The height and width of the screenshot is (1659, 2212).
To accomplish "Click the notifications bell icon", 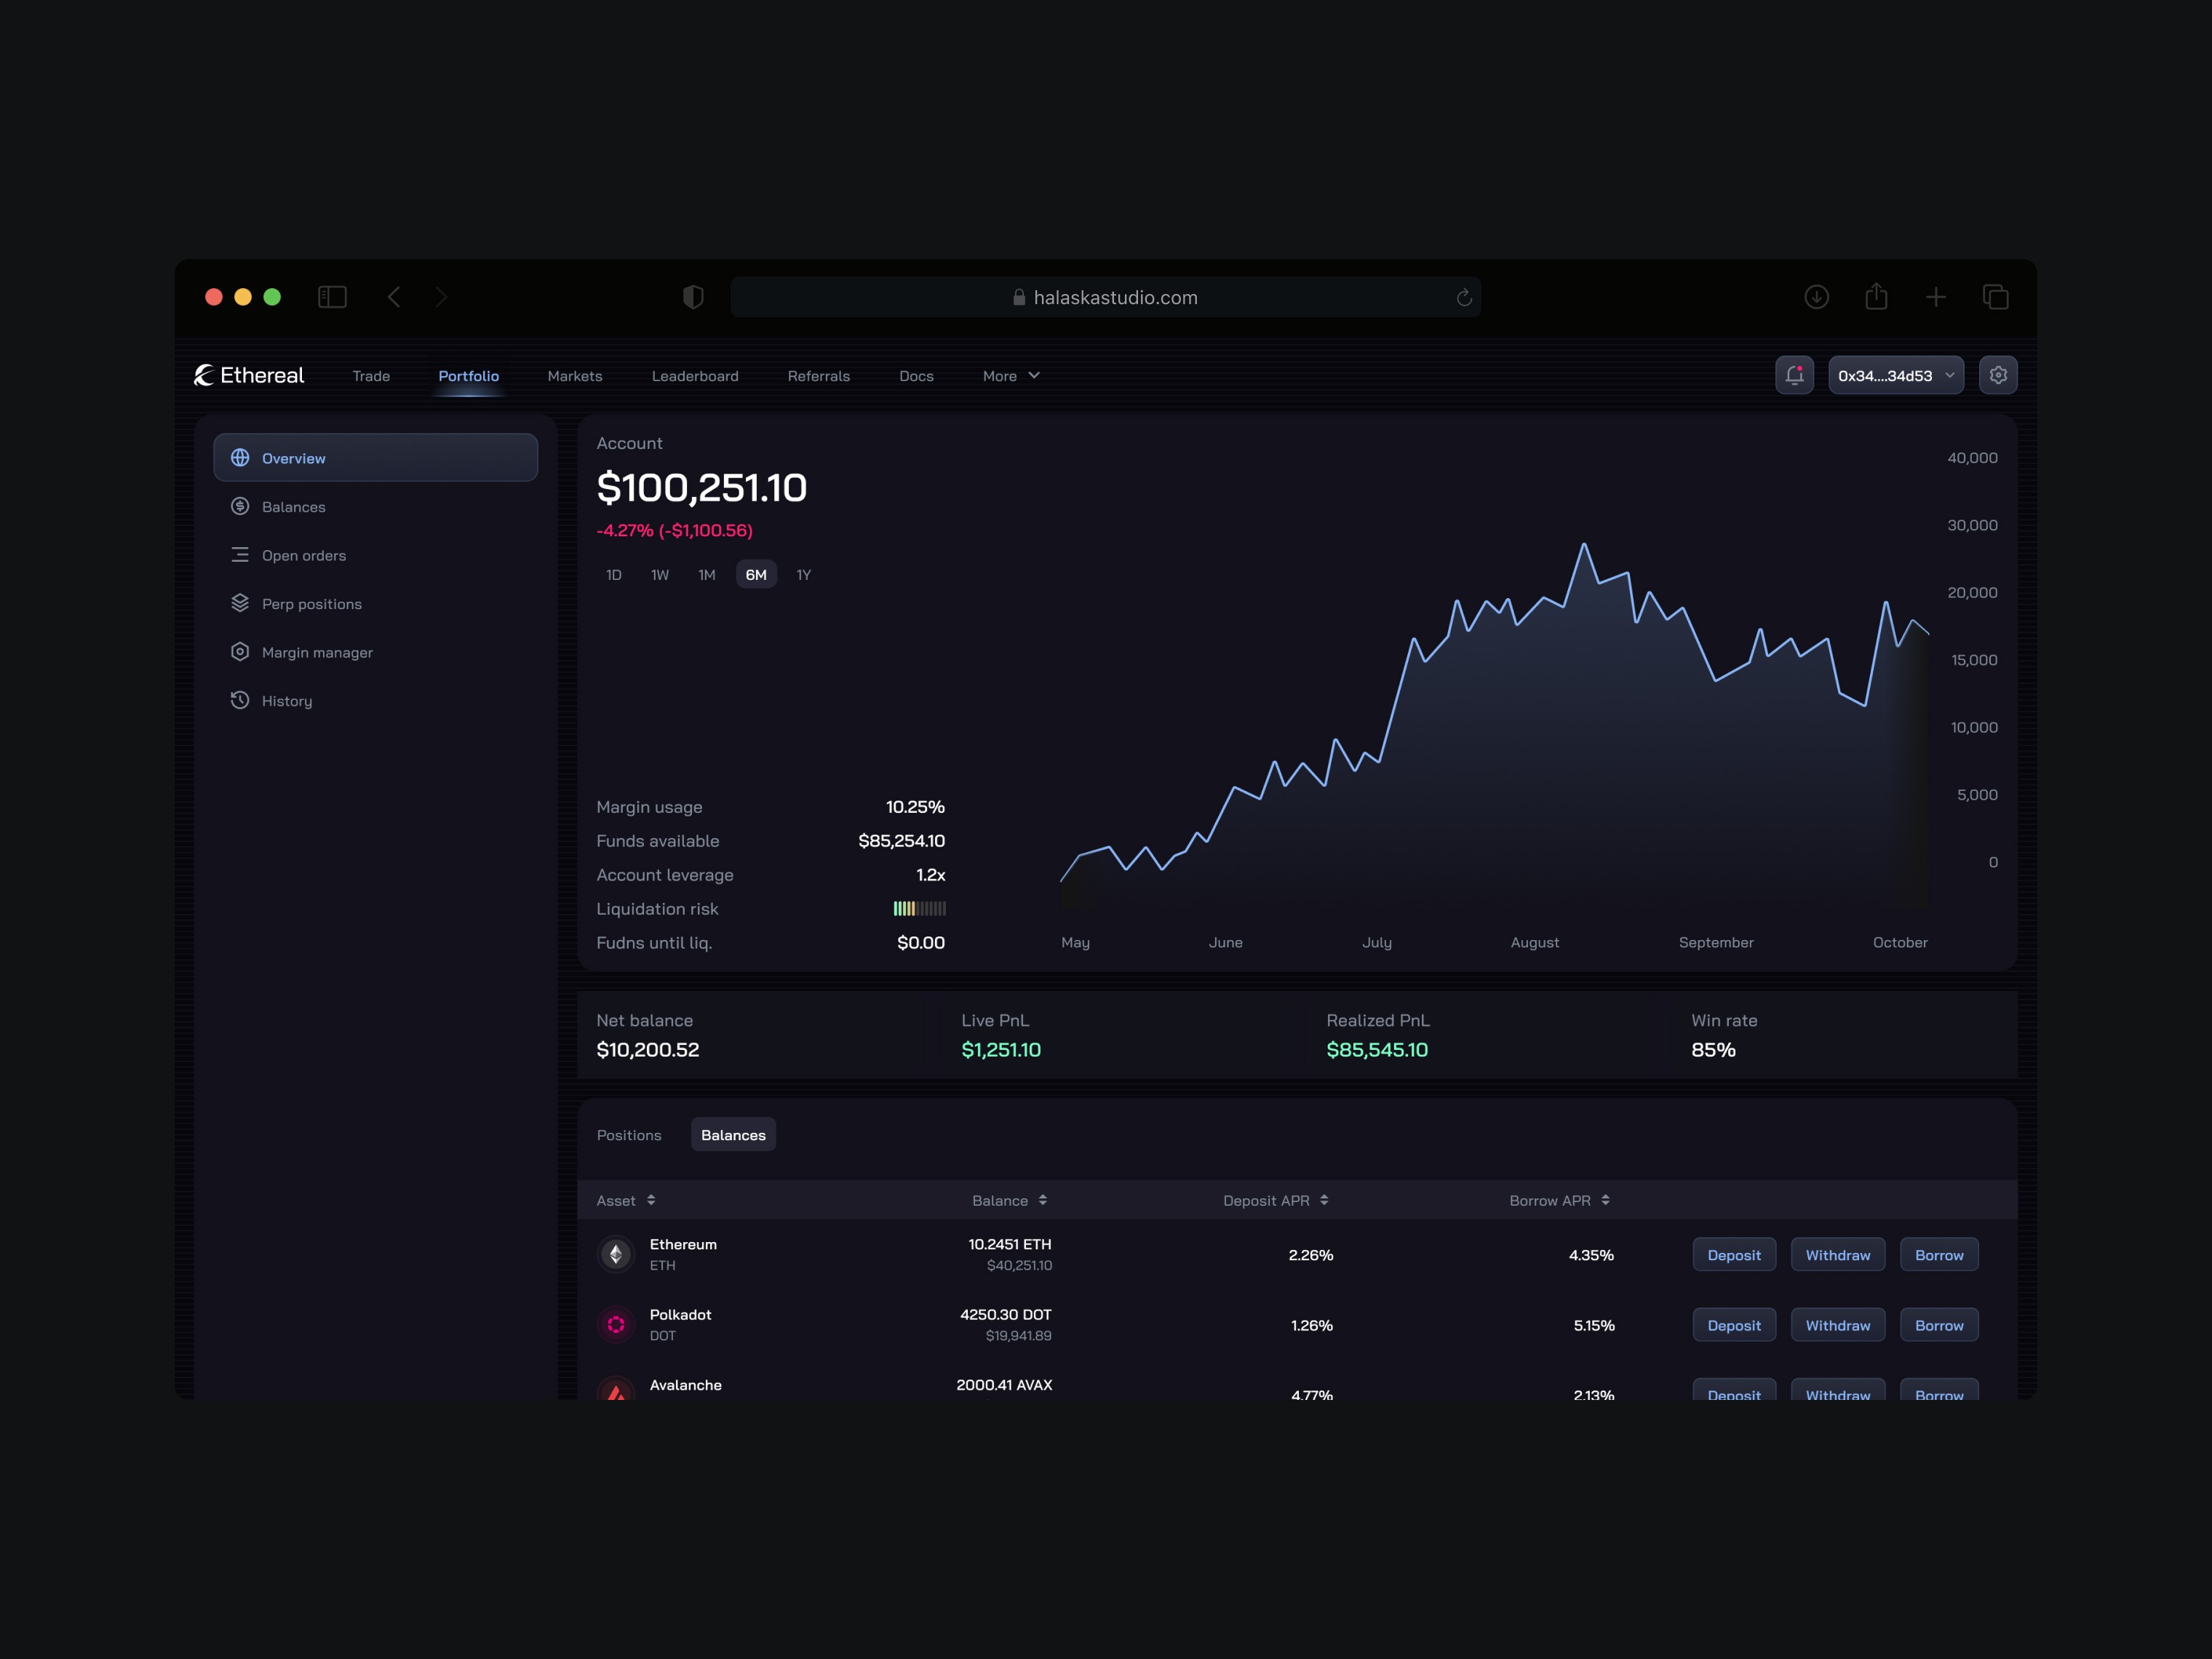I will point(1794,375).
